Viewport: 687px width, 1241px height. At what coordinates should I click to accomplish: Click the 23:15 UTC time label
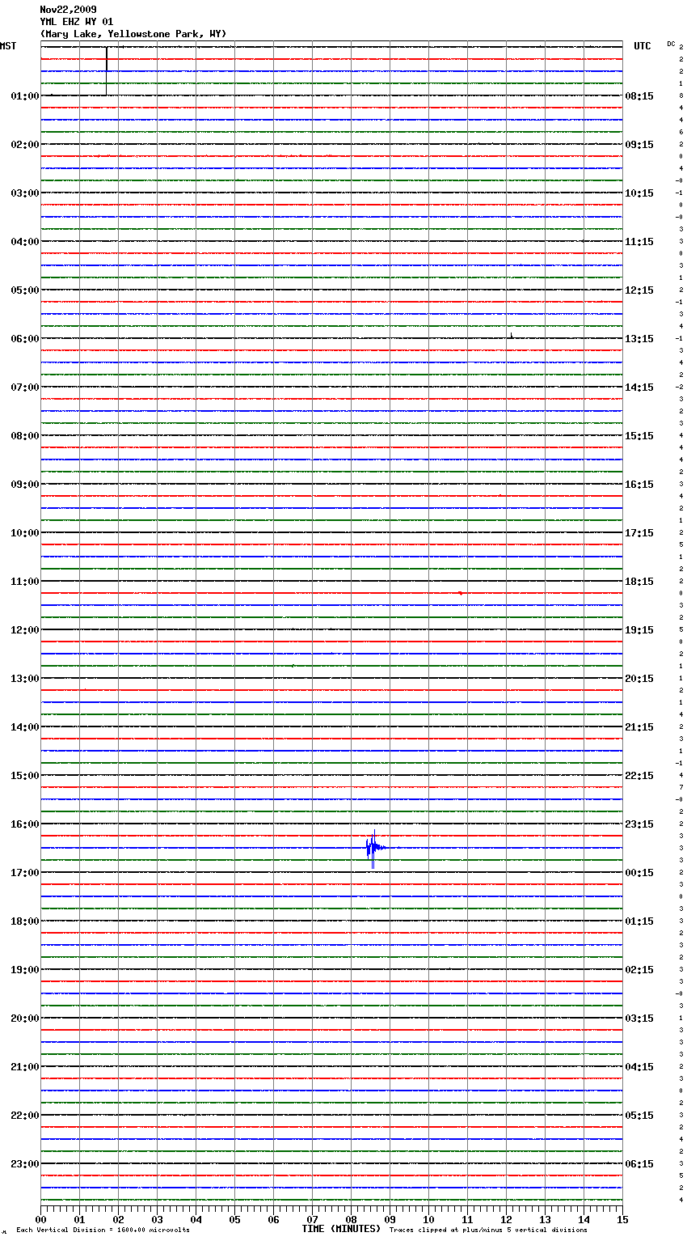coord(639,824)
